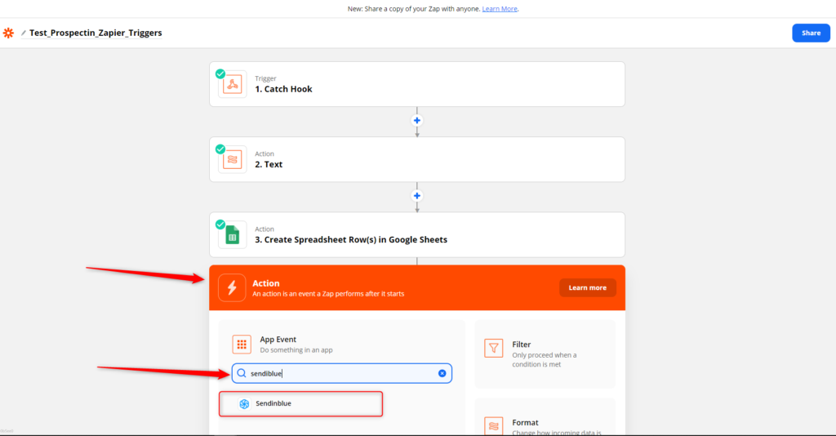Viewport: 836px width, 436px height.
Task: Click the Zapier logo icon
Action: tap(8, 33)
